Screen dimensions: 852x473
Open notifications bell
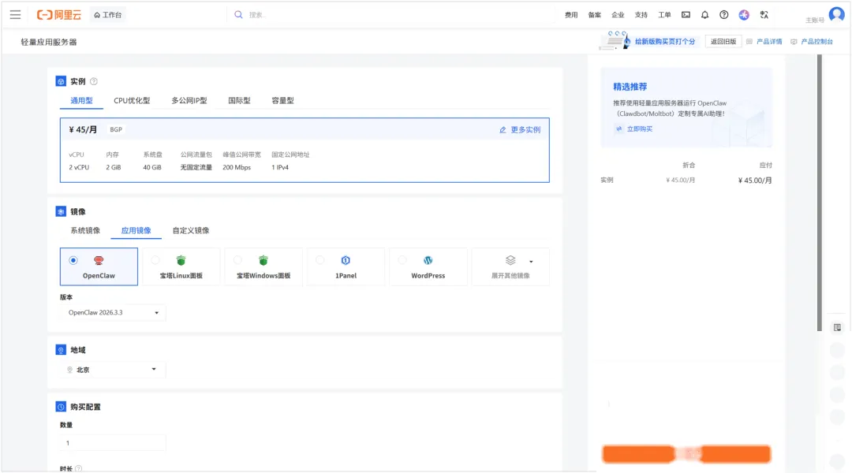click(x=704, y=15)
